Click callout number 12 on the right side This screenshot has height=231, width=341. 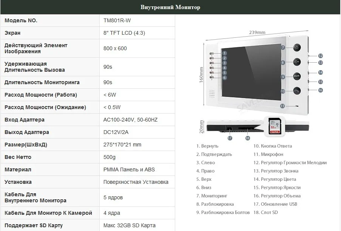pos(320,56)
